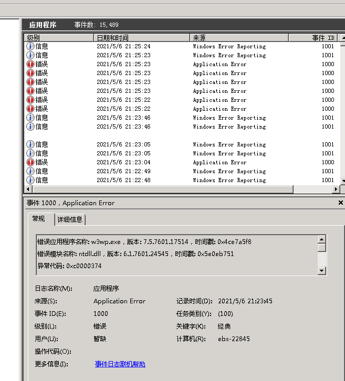The height and width of the screenshot is (381, 345).
Task: Close the Event 1000 details pane
Action: [340, 203]
